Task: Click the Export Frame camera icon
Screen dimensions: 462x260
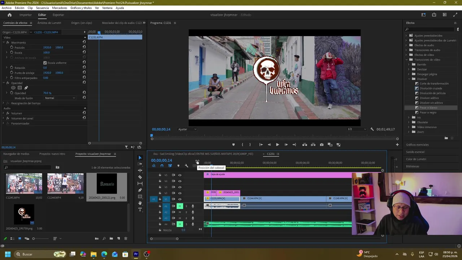Action: (x=322, y=145)
